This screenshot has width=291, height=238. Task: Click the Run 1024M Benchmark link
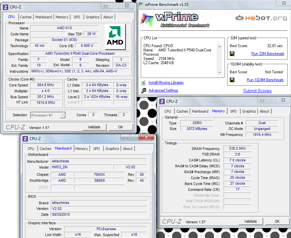coord(265,80)
